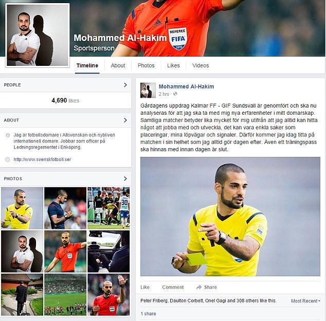Click the website globe icon beside svenskfotboll link

click(8, 159)
